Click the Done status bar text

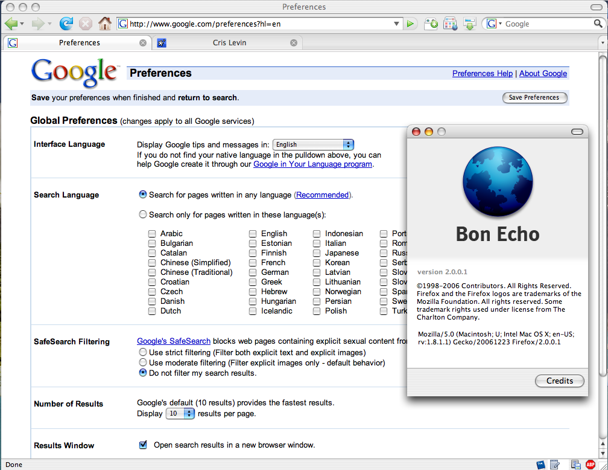pos(14,465)
